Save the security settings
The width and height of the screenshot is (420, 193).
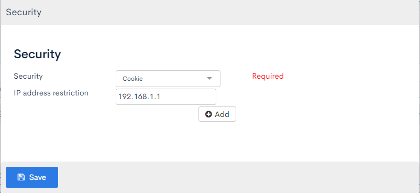(32, 177)
